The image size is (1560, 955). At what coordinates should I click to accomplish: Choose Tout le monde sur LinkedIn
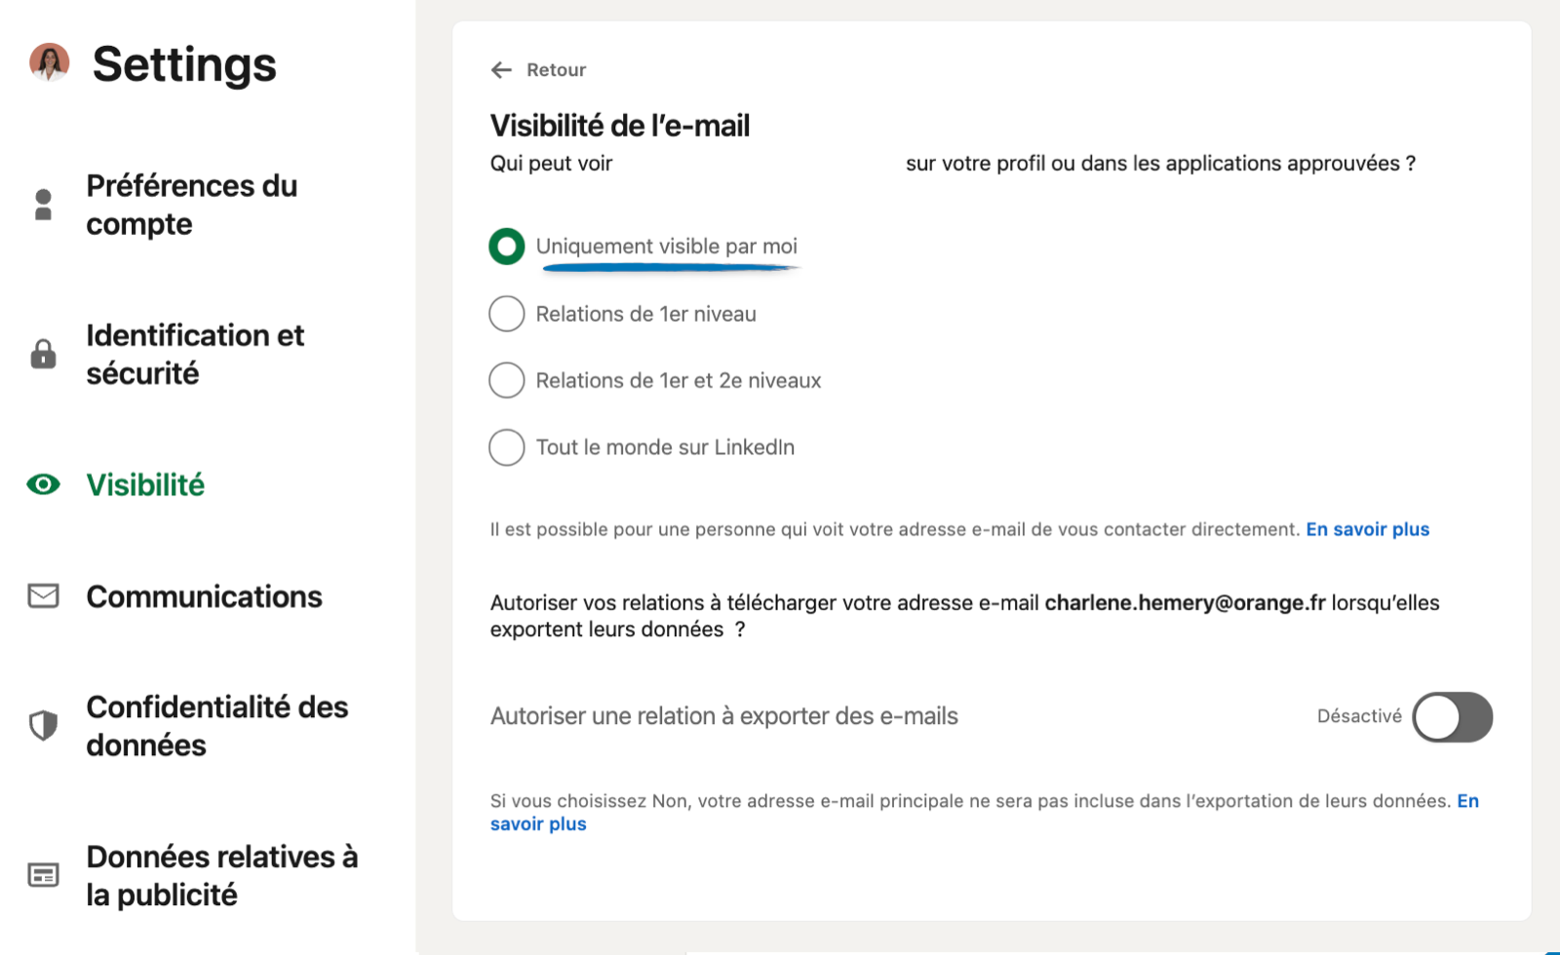506,447
